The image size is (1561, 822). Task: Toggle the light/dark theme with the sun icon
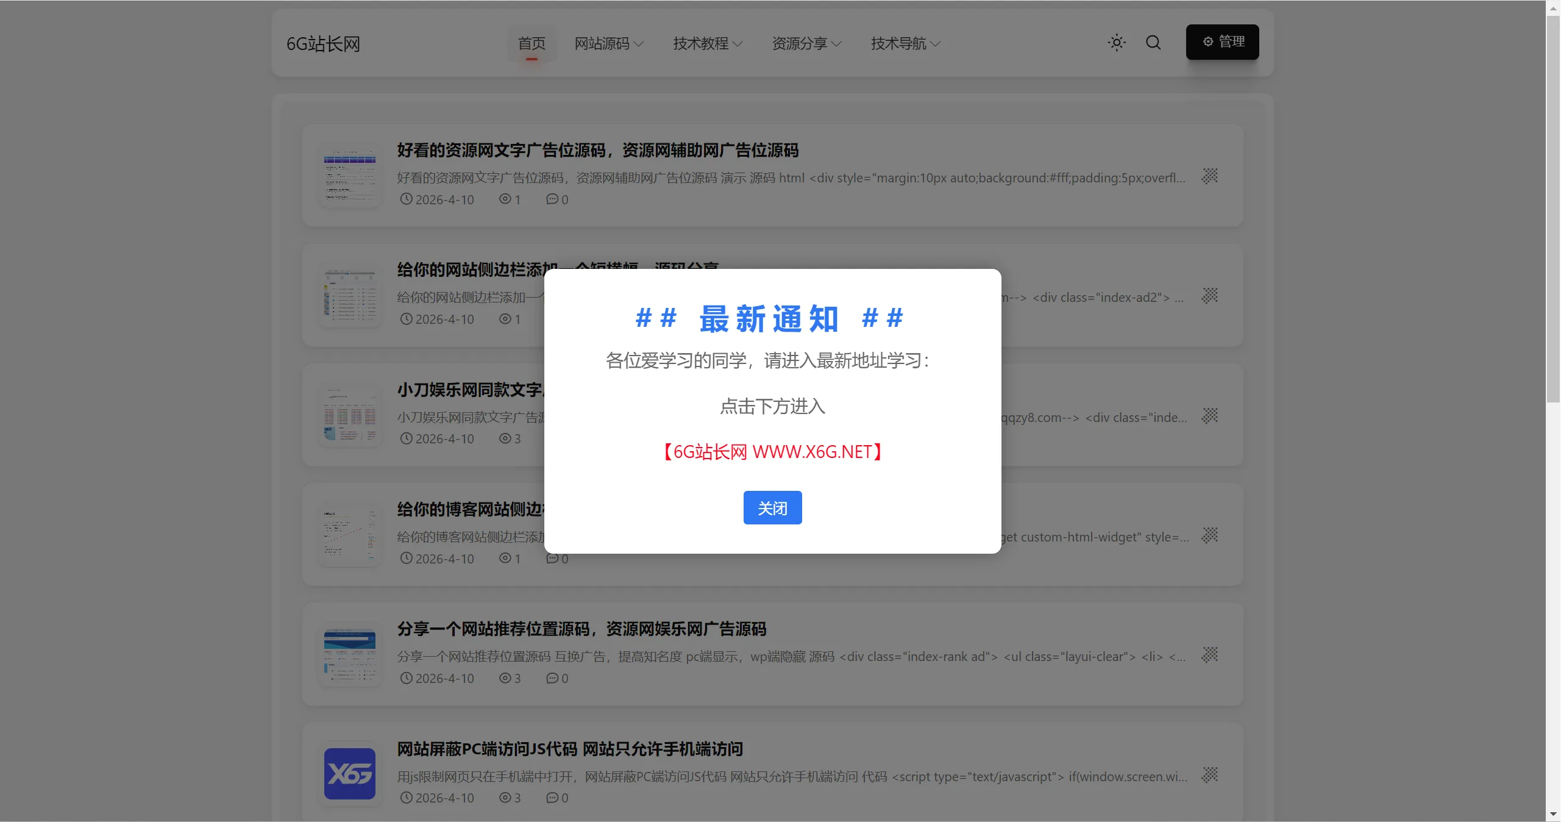click(x=1115, y=43)
